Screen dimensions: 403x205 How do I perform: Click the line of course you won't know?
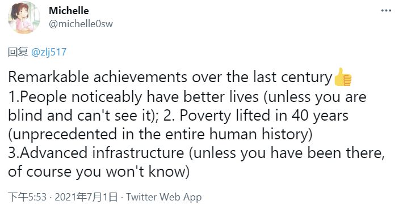tap(99, 172)
